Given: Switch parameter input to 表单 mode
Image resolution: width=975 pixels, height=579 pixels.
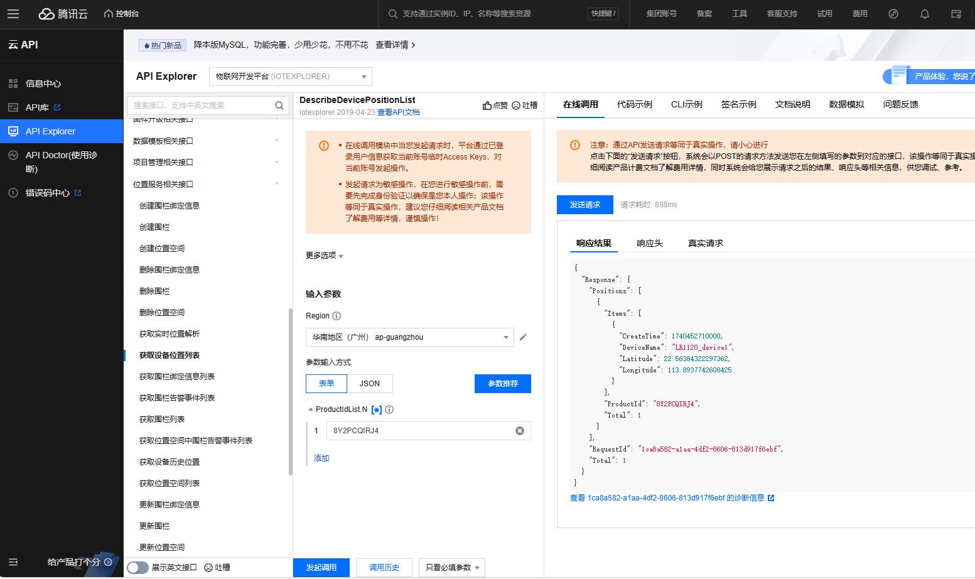Looking at the screenshot, I should click(326, 384).
